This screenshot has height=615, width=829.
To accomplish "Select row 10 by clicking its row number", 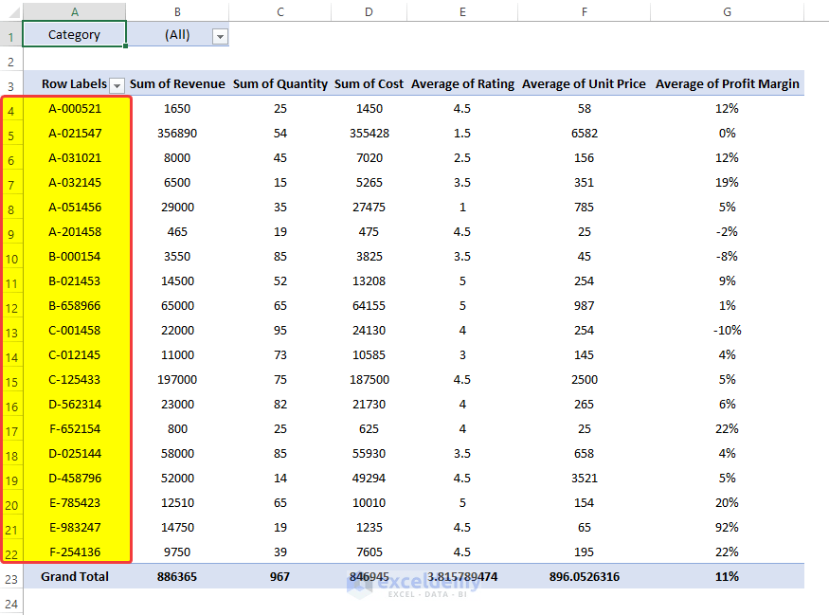I will pyautogui.click(x=10, y=256).
